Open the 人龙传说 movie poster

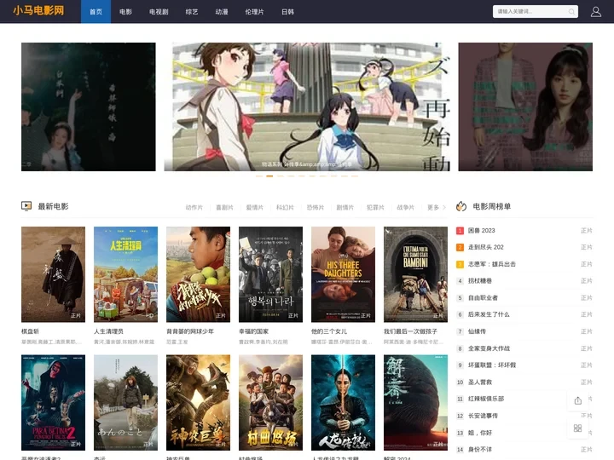click(343, 402)
